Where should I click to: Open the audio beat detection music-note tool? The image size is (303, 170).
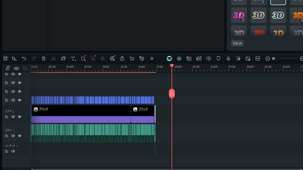tap(63, 58)
